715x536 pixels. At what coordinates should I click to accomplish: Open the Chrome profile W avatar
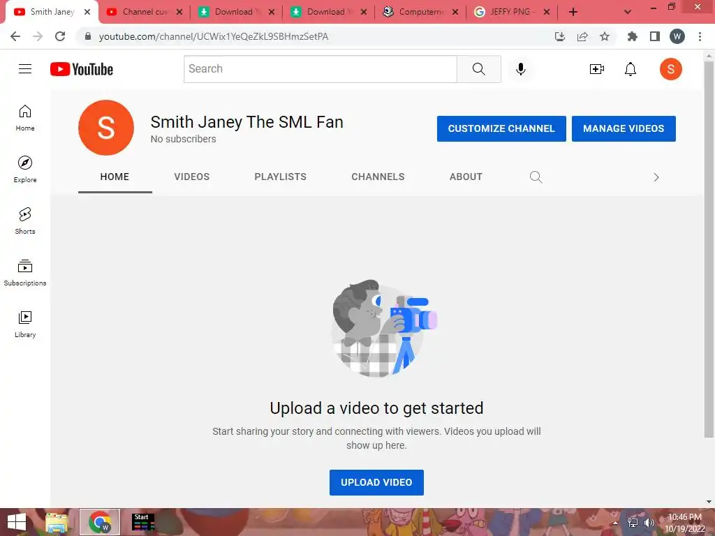(x=677, y=36)
